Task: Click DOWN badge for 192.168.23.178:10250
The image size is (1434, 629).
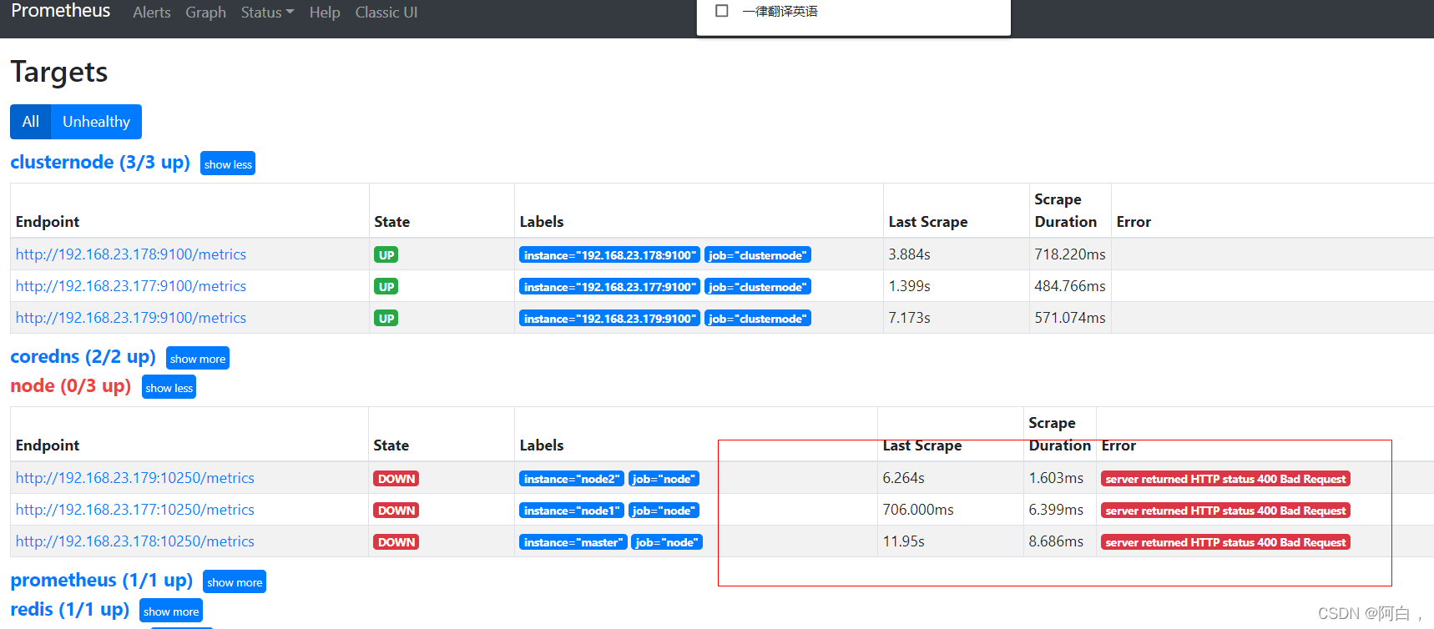Action: (396, 542)
